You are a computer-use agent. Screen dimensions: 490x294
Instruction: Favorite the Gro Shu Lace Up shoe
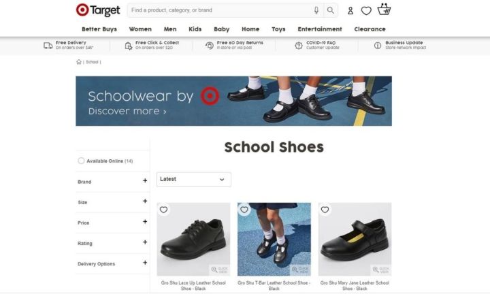[x=163, y=210]
